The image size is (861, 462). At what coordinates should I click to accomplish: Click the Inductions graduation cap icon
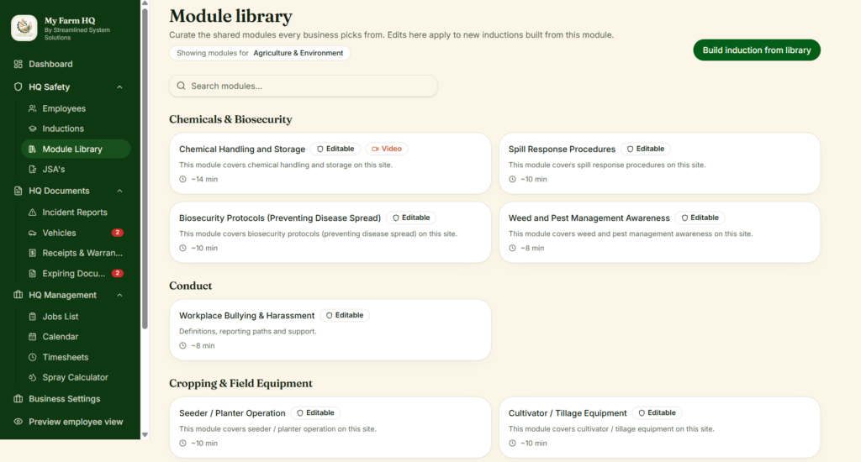click(33, 129)
